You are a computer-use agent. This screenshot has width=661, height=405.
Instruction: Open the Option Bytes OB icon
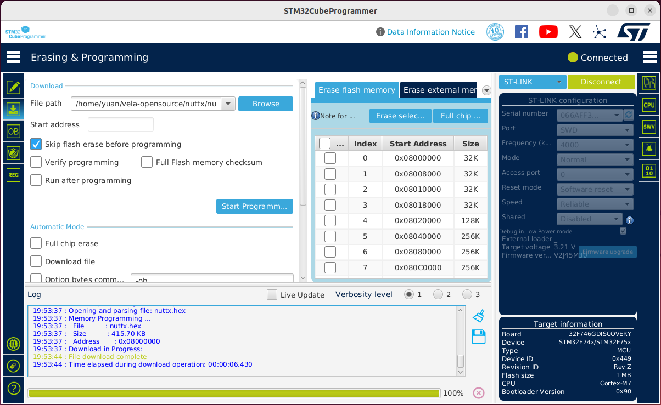[13, 132]
